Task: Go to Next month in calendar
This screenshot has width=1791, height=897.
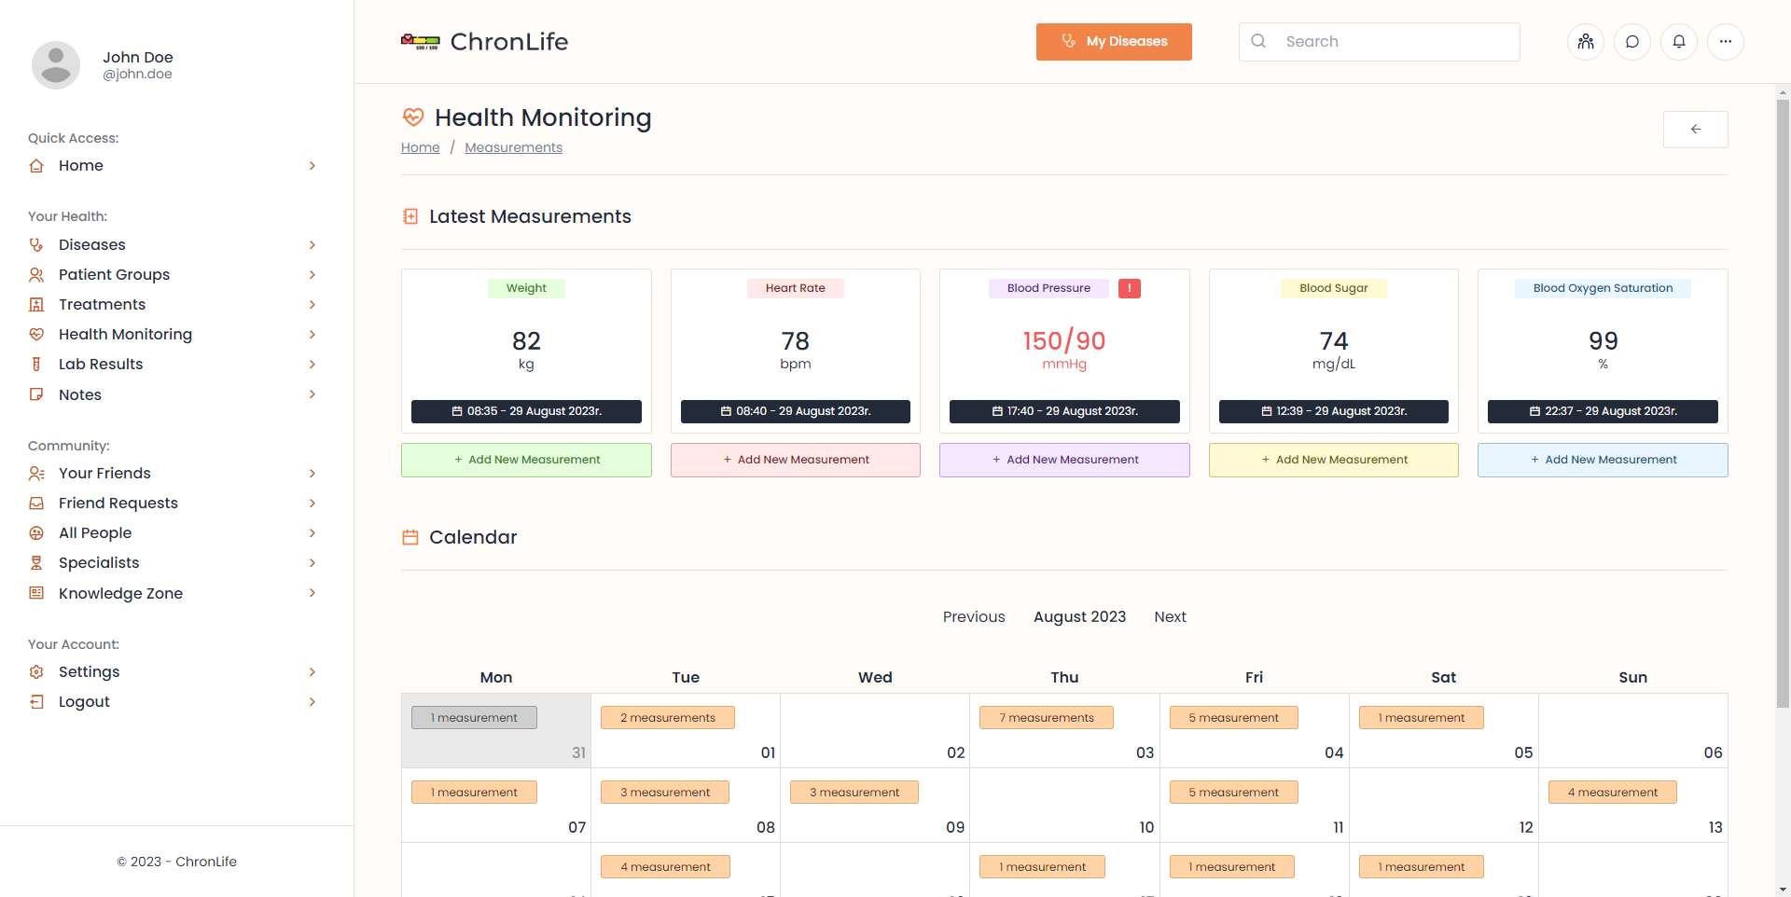Action: point(1170,617)
